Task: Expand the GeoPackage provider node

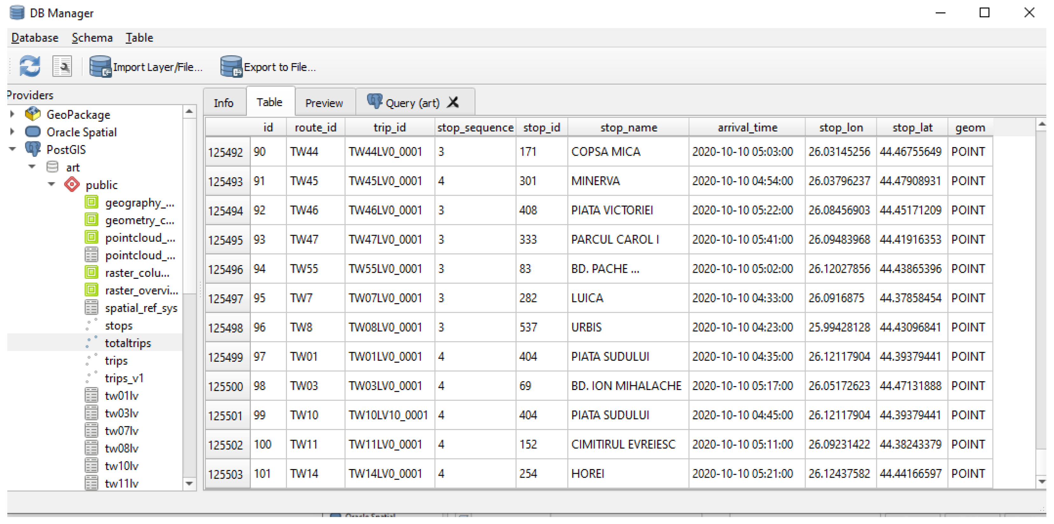Action: (x=12, y=114)
